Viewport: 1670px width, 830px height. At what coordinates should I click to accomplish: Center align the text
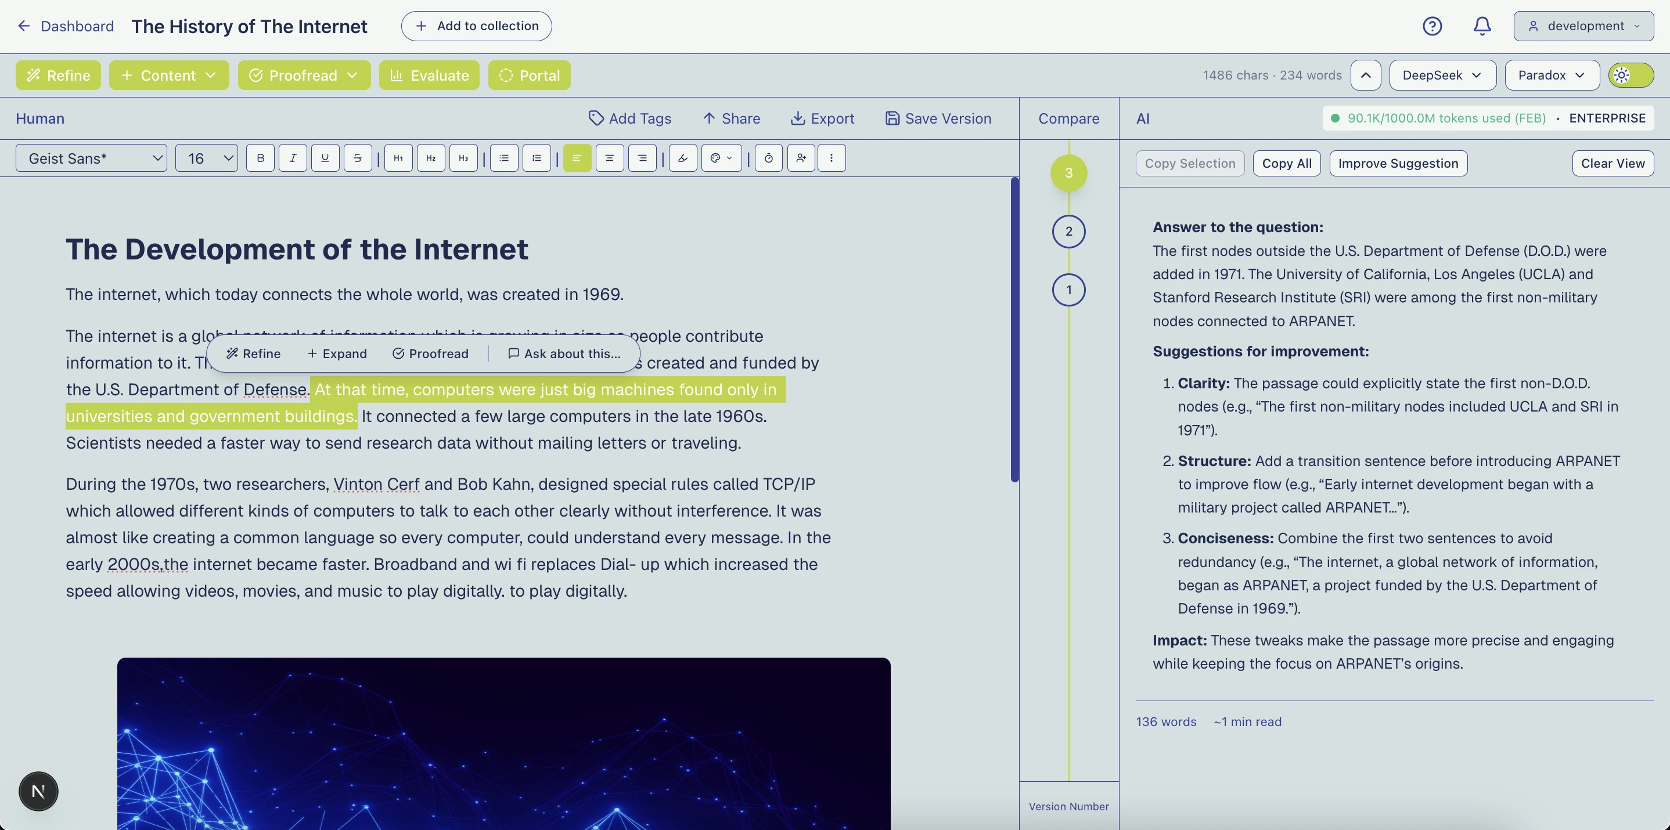coord(609,158)
